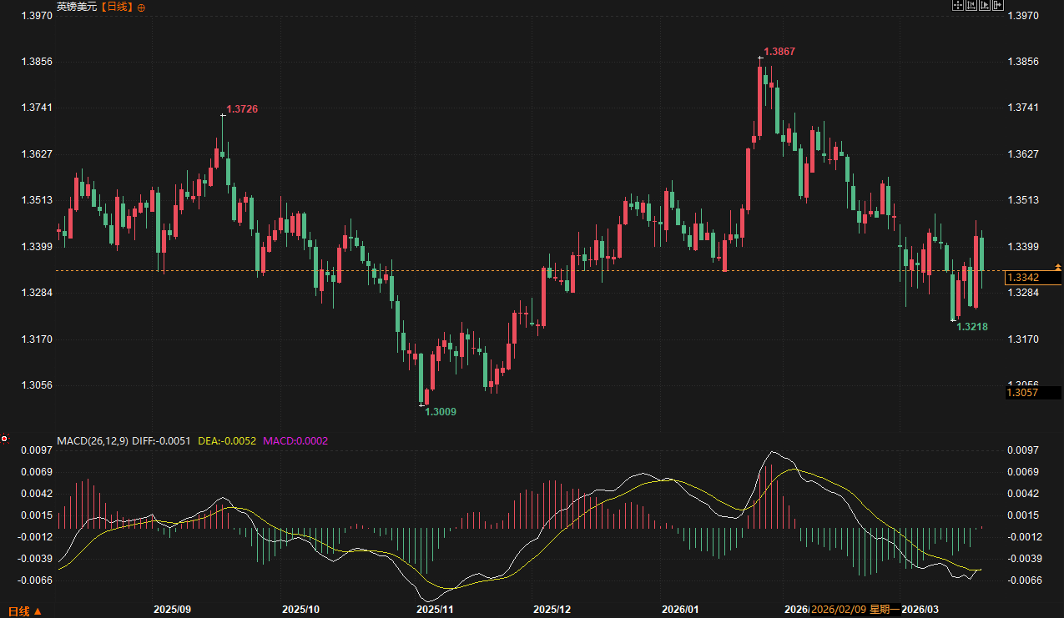Click the axis-to-start icon at top right
Viewport: 1064px width, 618px height.
tap(971, 5)
